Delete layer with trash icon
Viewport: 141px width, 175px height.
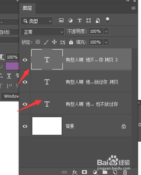[x=125, y=172]
